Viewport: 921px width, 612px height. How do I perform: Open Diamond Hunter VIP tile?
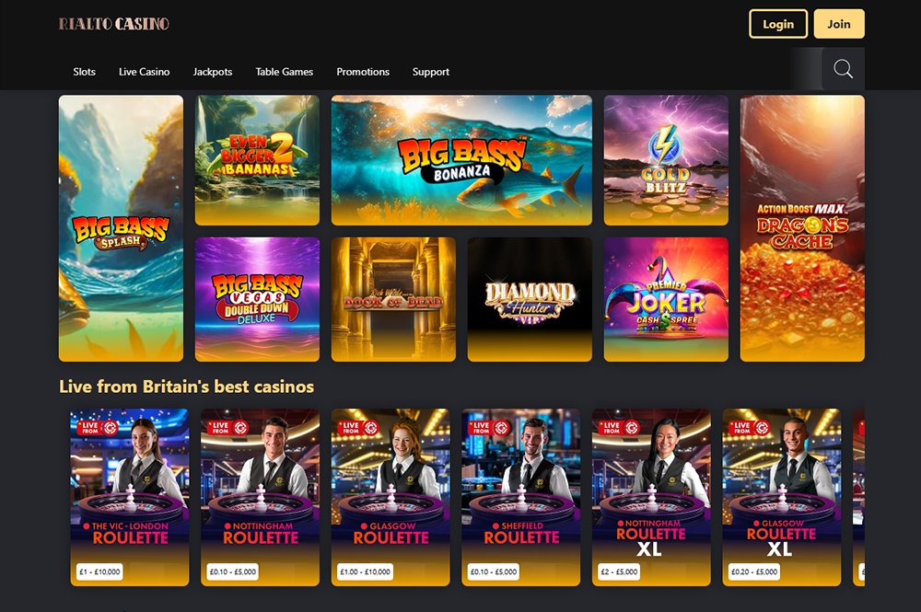point(530,299)
